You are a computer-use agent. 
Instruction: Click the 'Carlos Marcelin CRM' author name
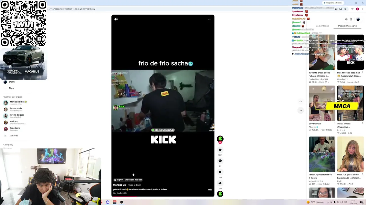pyautogui.click(x=318, y=79)
